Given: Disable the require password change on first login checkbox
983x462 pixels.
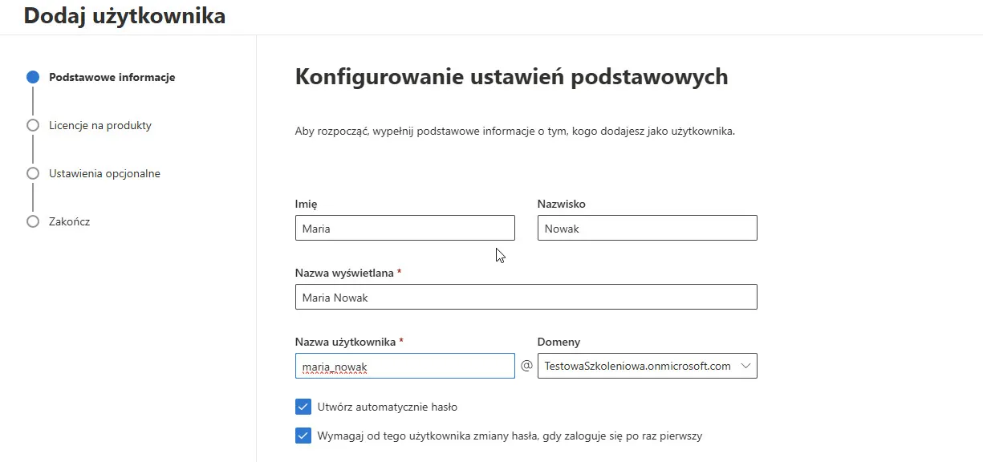Looking at the screenshot, I should [x=303, y=436].
